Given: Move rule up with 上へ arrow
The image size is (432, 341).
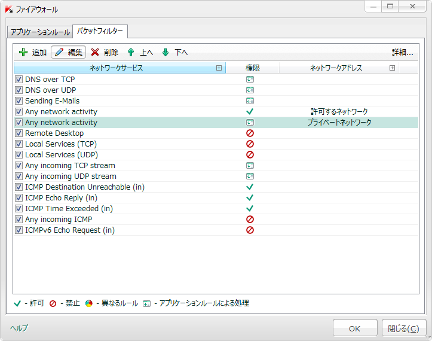Looking at the screenshot, I should [x=131, y=53].
